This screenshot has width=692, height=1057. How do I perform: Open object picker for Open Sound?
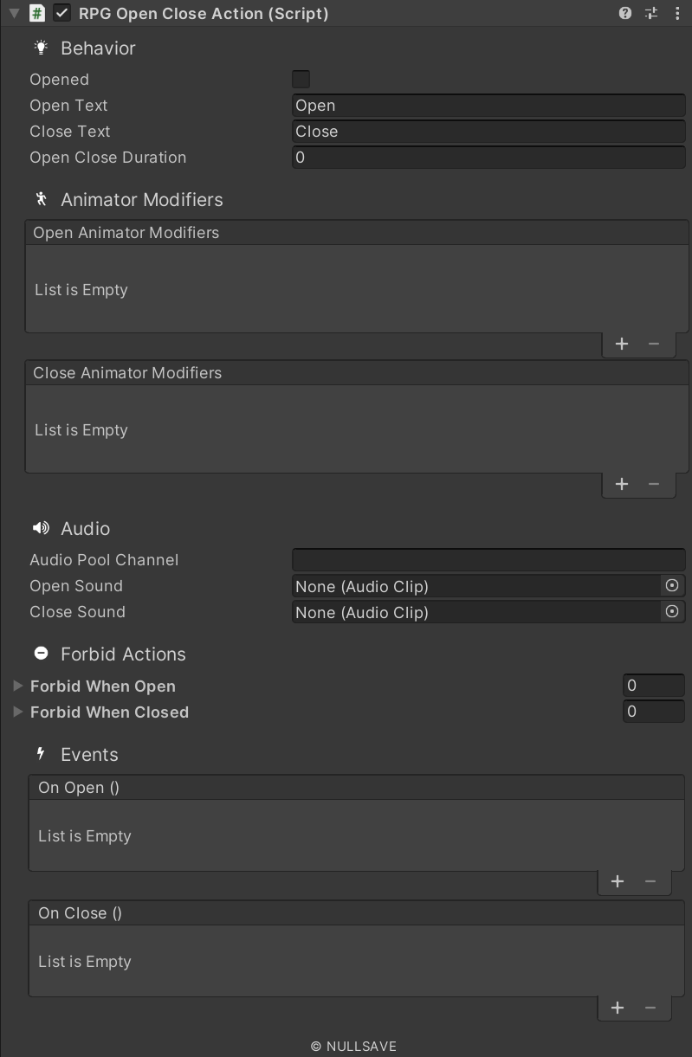pyautogui.click(x=671, y=586)
